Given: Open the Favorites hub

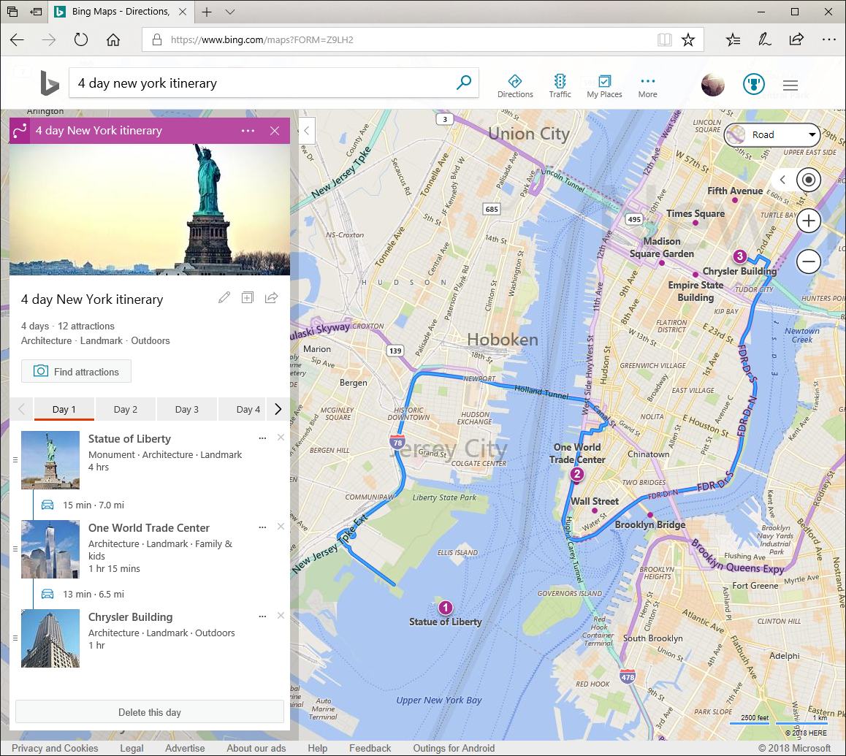Looking at the screenshot, I should click(x=733, y=39).
